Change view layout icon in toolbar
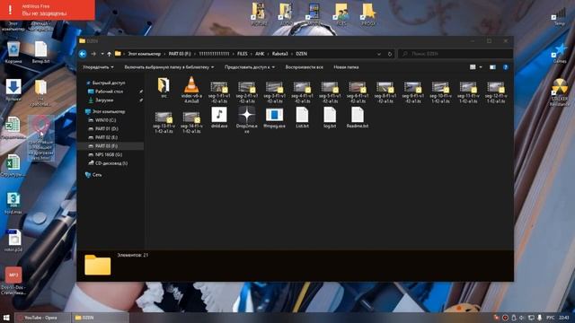 tap(473, 67)
